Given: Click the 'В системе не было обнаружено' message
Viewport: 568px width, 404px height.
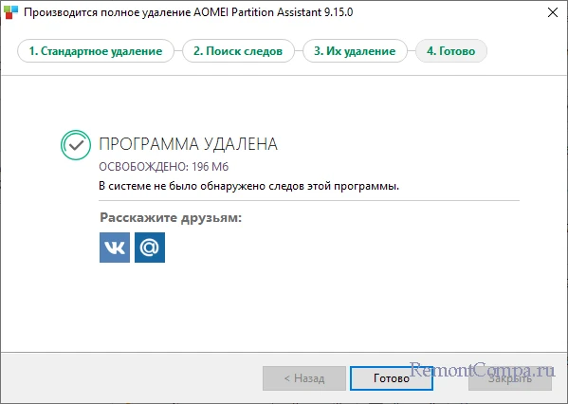Looking at the screenshot, I should 248,186.
